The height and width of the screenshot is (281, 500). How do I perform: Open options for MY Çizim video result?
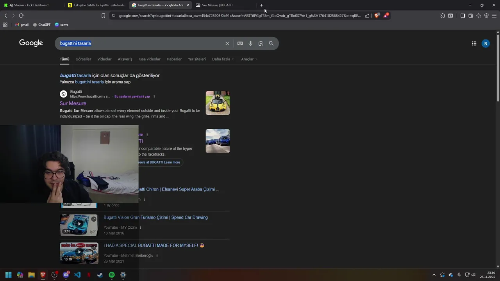(141, 228)
